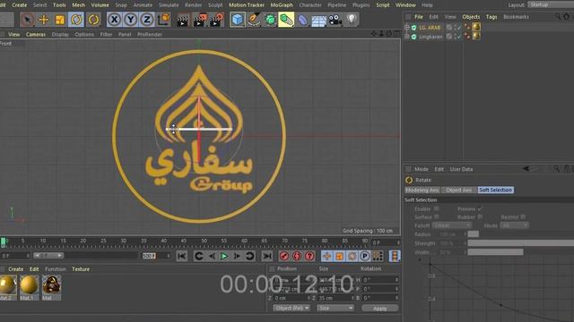574x322 pixels.
Task: Select the Soft Selection tab
Action: [x=495, y=191]
